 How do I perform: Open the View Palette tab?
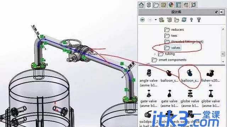(164, 5)
